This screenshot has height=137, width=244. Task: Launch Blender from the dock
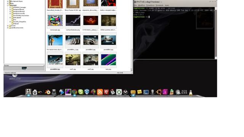[48, 92]
